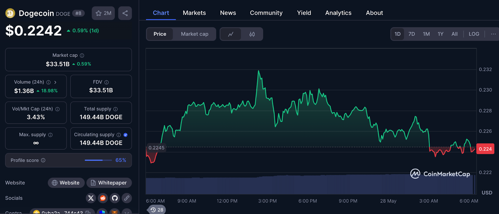499x214 pixels.
Task: Select the 7D time range
Action: tap(412, 34)
